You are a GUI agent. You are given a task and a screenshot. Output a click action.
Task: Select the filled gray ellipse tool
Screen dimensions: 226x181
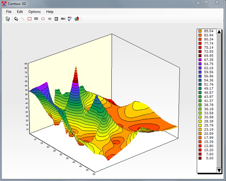[x=49, y=19]
